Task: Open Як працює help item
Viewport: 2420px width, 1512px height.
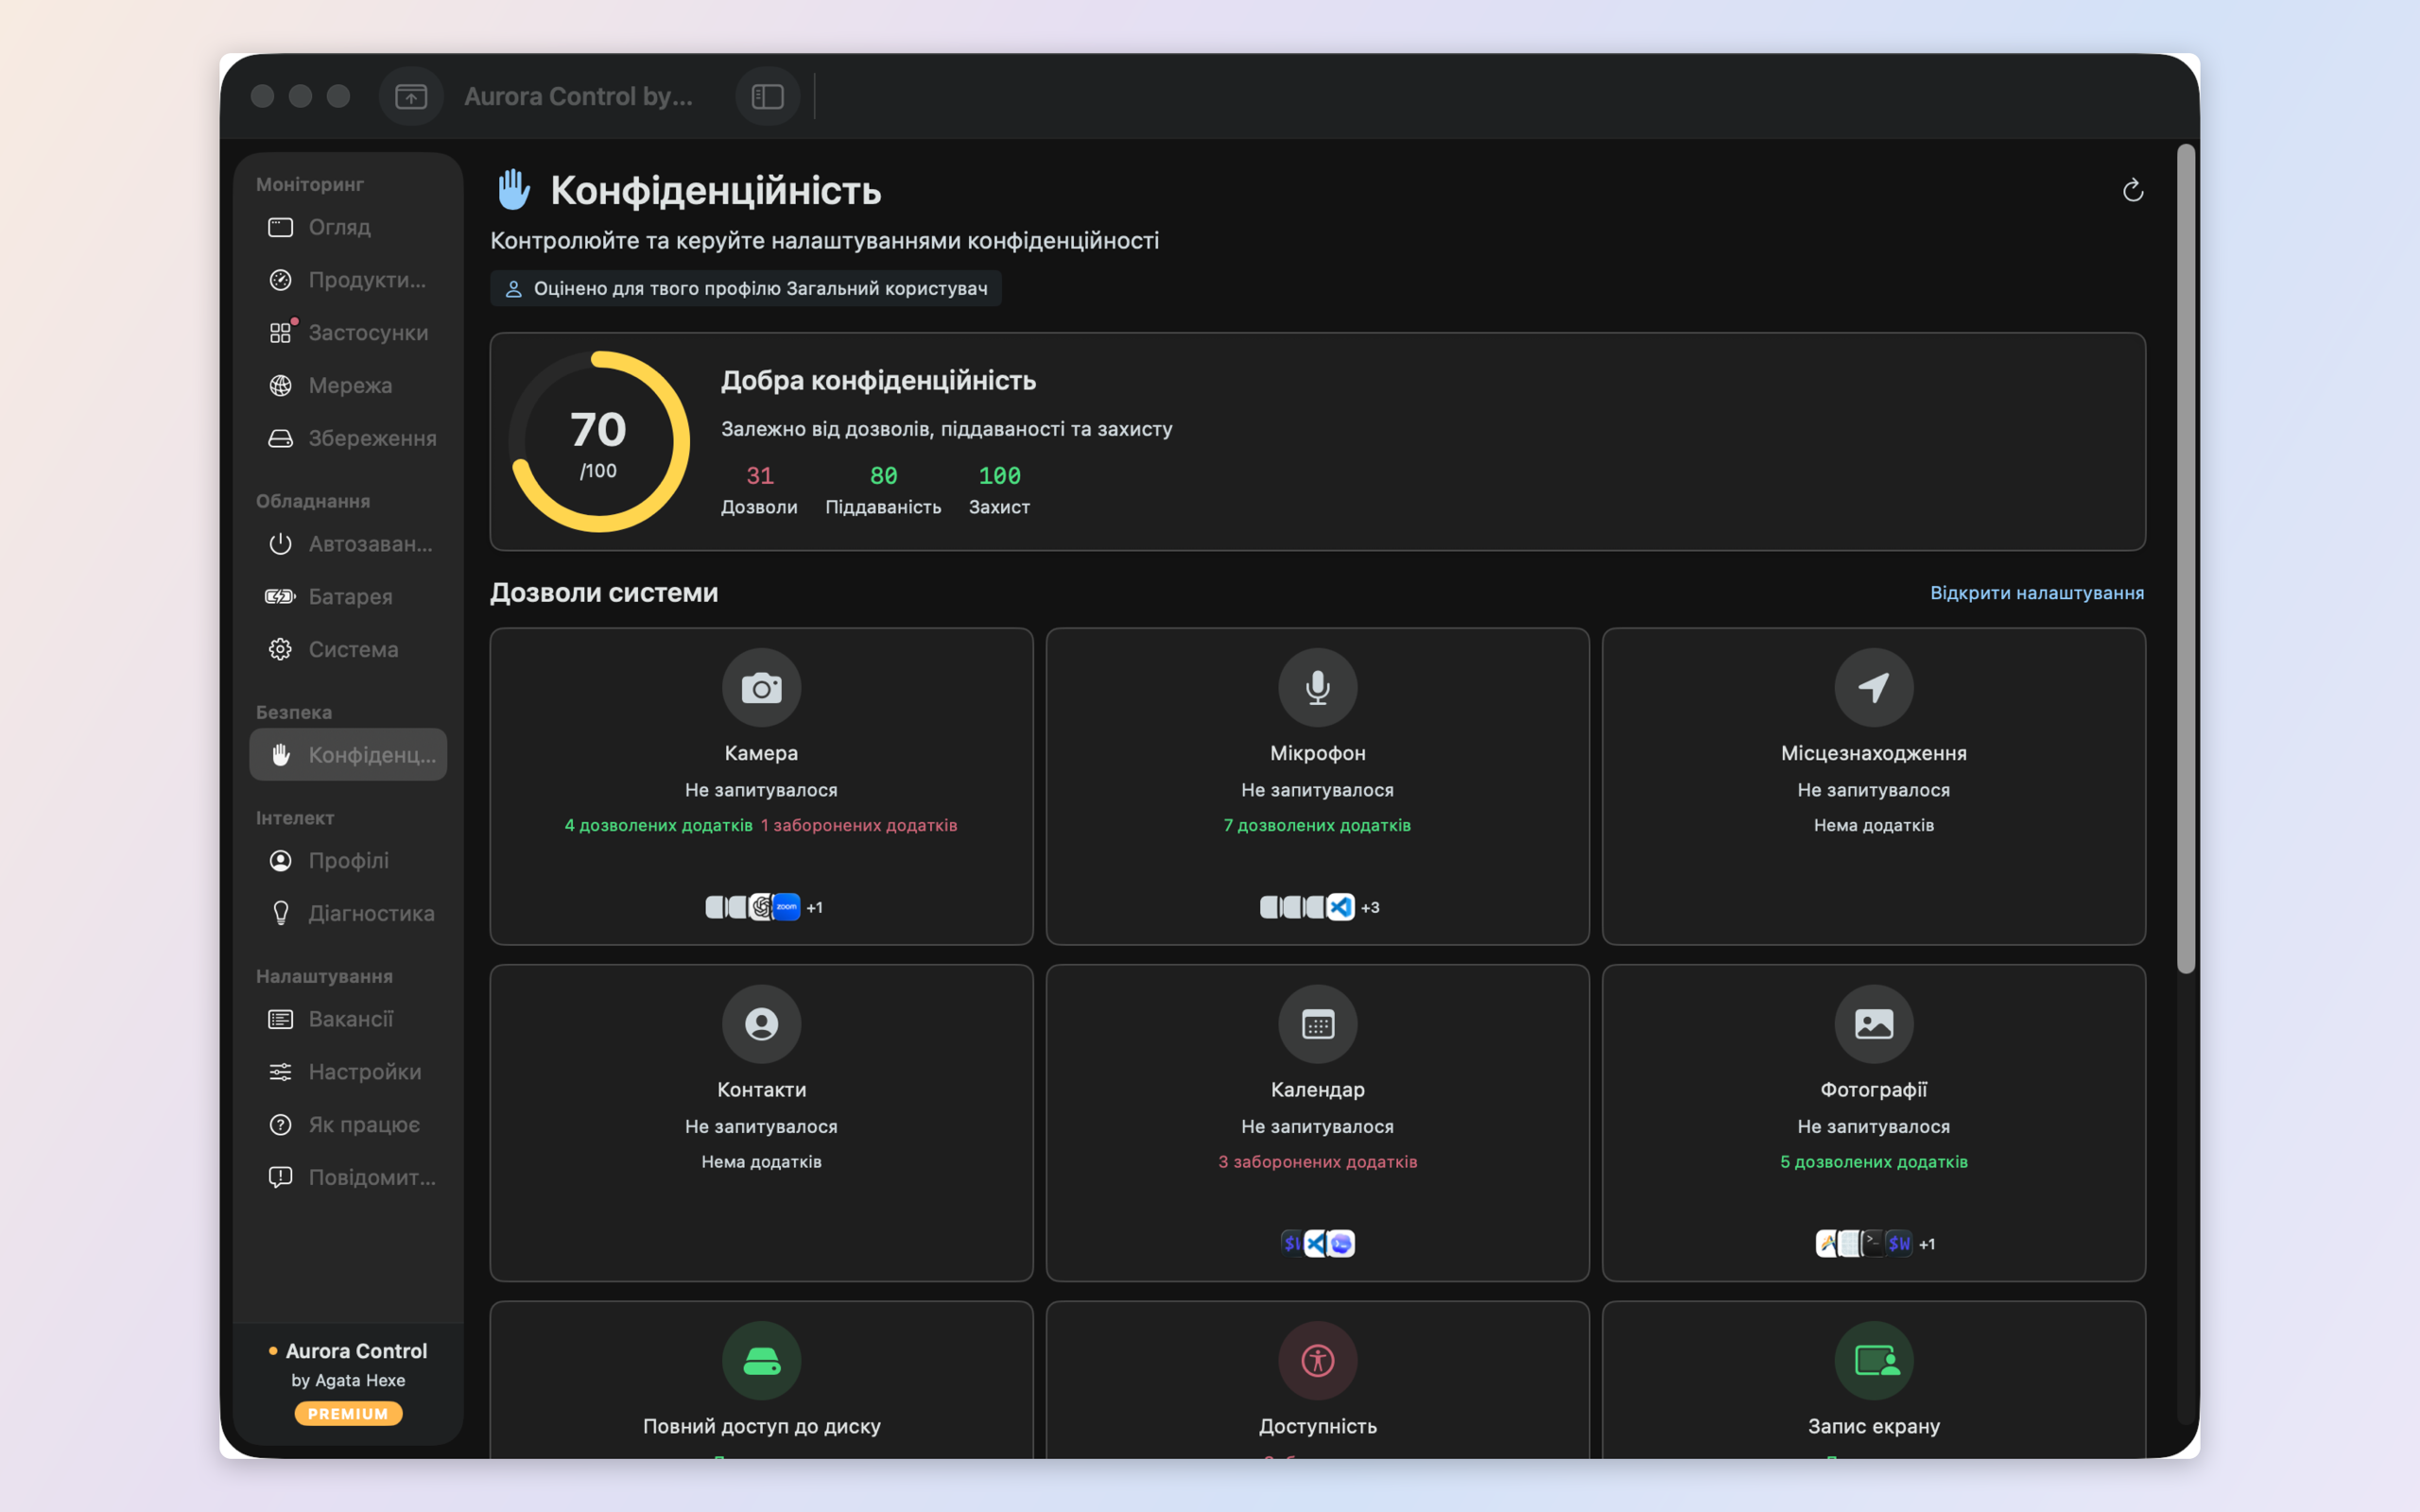Action: tap(348, 1125)
